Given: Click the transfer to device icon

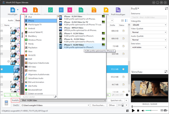Looking at the screenshot, I should (121, 105).
